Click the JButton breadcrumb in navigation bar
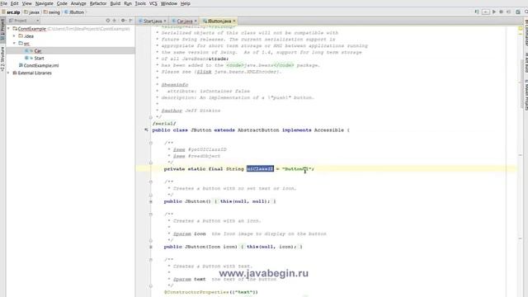The width and height of the screenshot is (528, 297). [74, 12]
